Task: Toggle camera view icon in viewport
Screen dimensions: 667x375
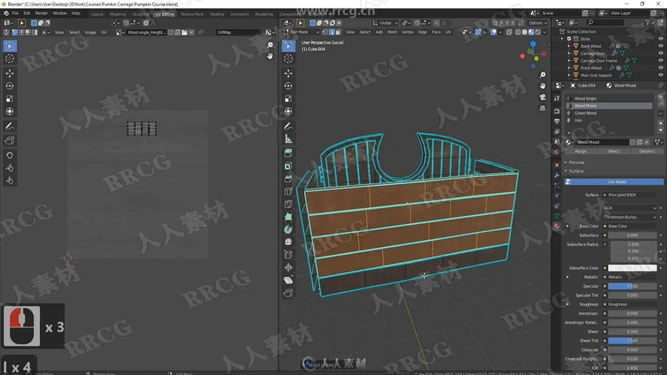Action: point(543,97)
